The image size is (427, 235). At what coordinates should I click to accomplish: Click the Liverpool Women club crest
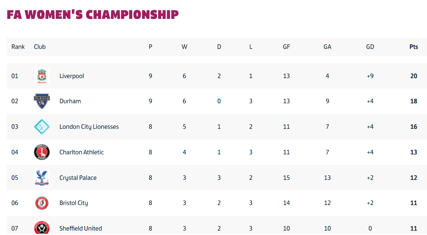click(x=42, y=76)
